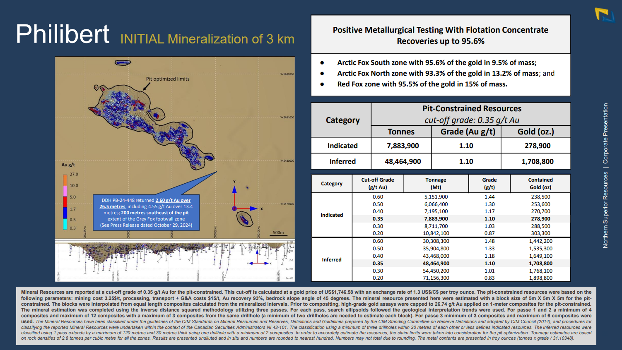Image resolution: width=622 pixels, height=350 pixels.
Task: Click the Tonnes column header
Action: [401, 132]
